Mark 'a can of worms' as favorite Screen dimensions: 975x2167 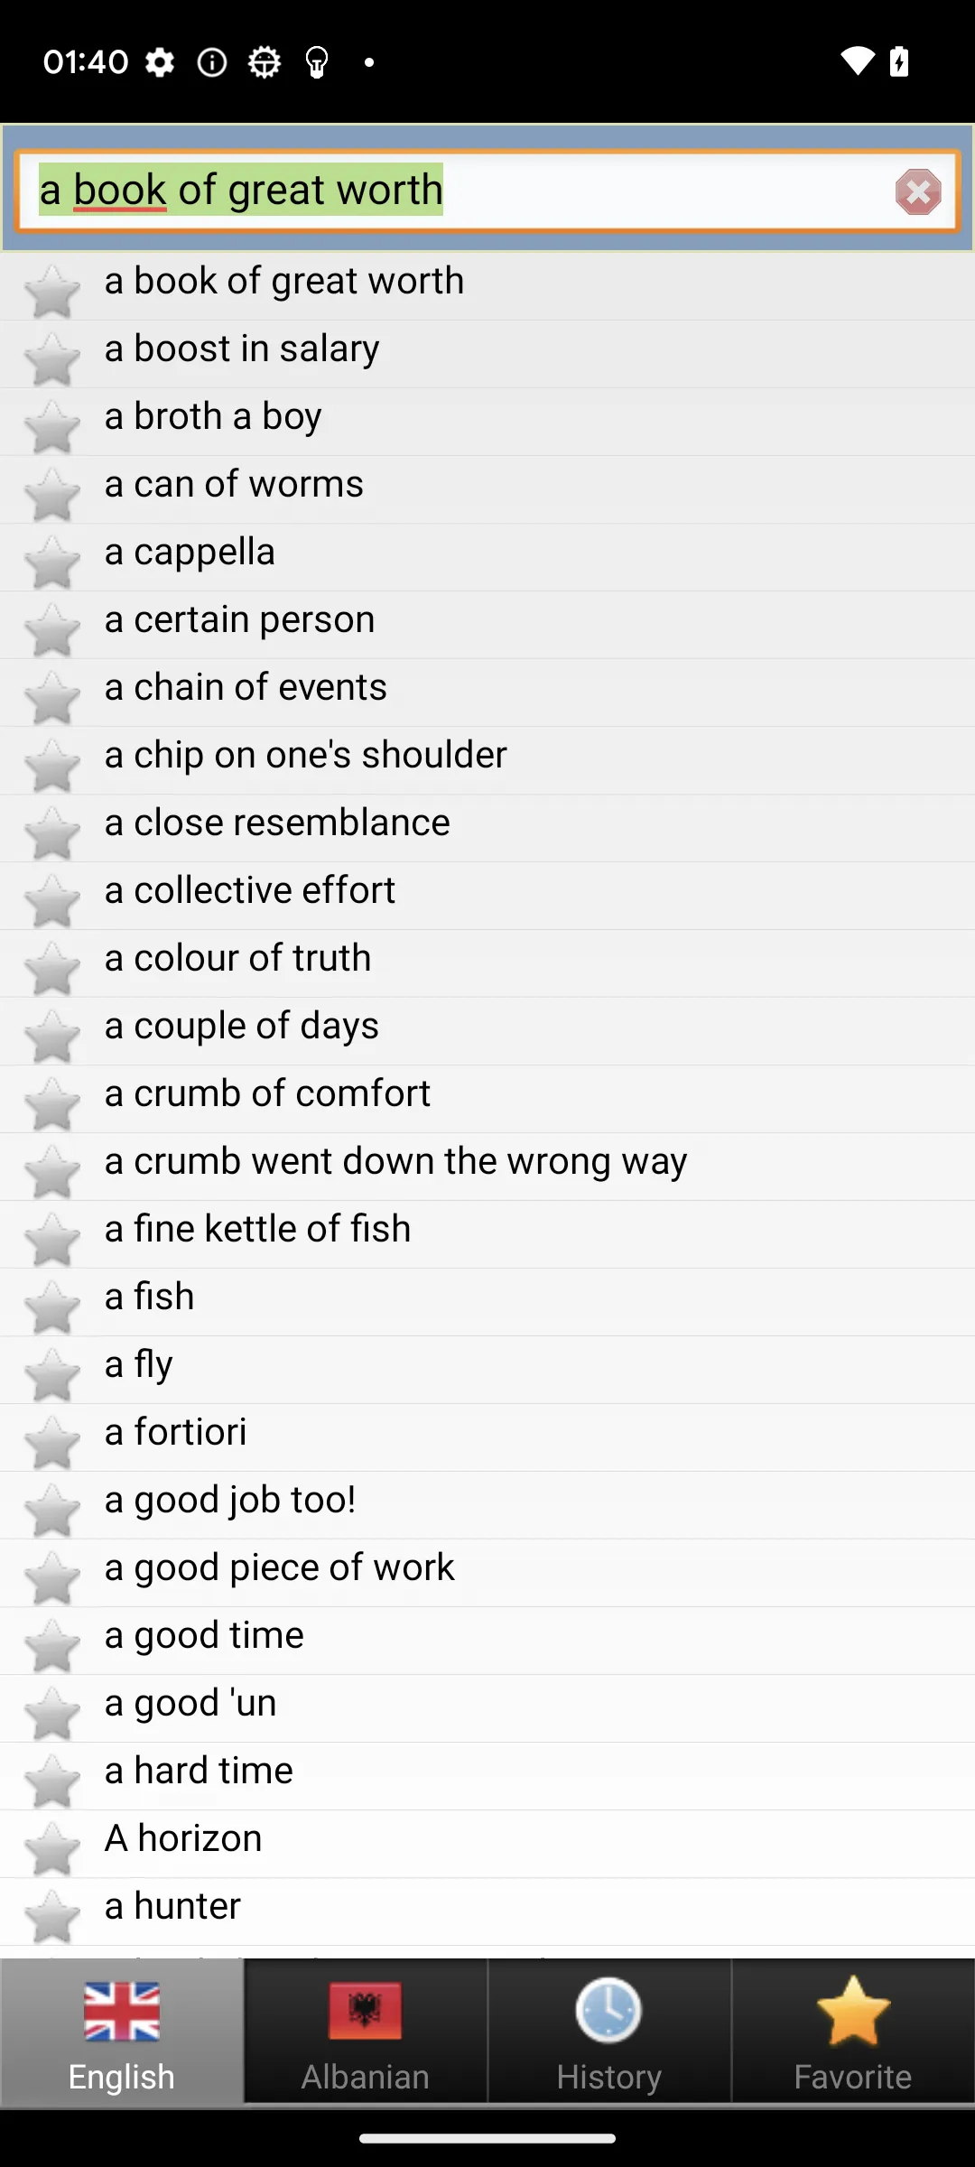[x=52, y=495]
